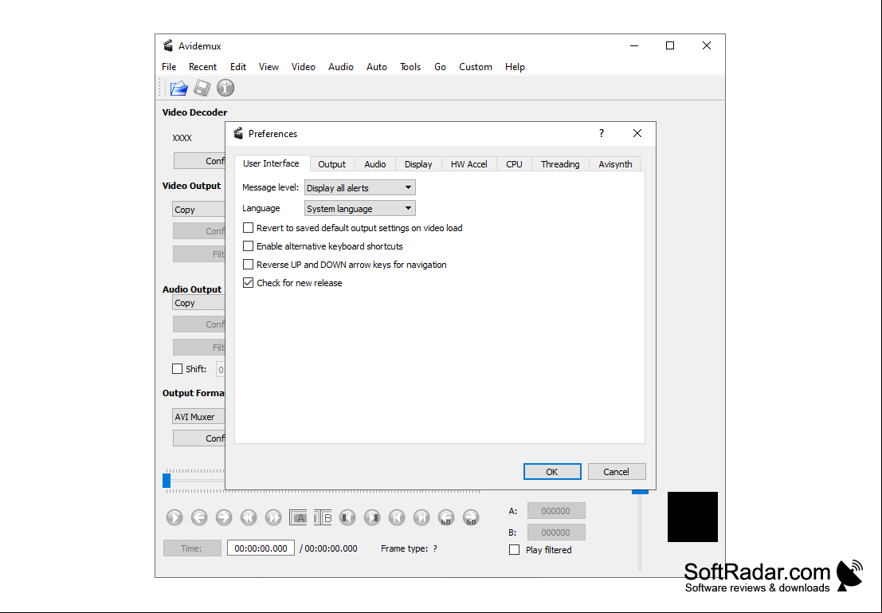Rewind 60 seconds
Viewport: 882px width, 613px height.
447,517
